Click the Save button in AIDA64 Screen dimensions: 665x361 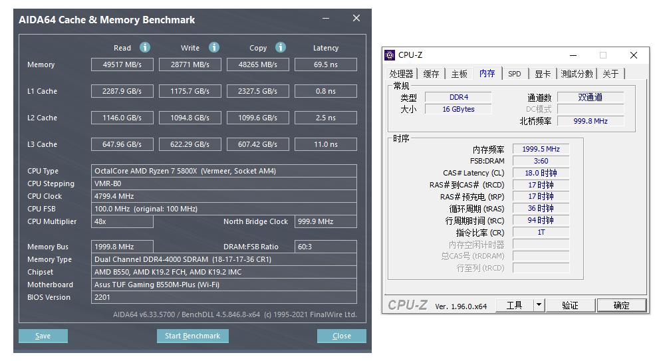pyautogui.click(x=43, y=336)
